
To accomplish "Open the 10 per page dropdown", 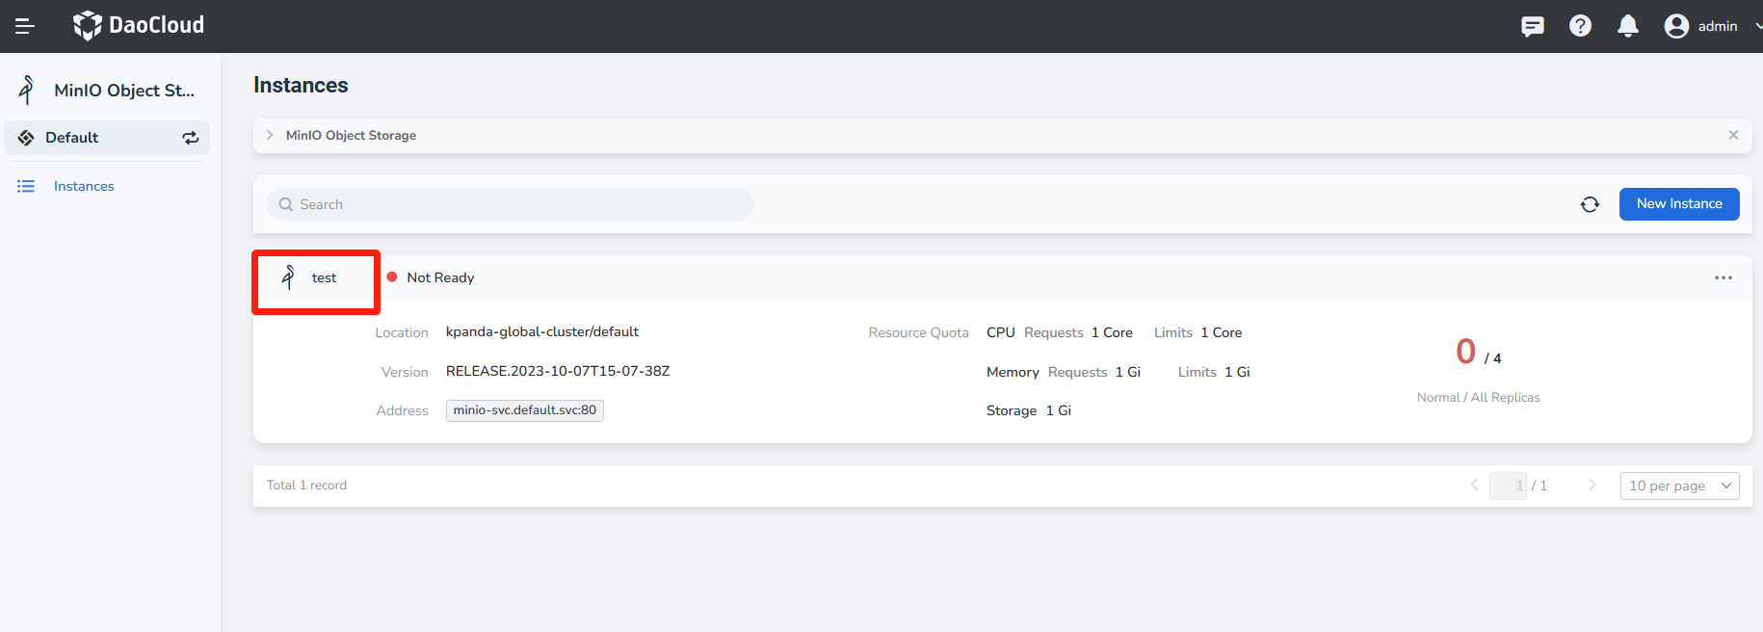I will point(1679,486).
